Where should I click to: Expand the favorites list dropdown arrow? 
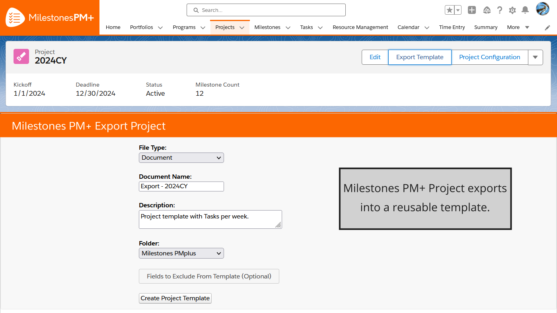click(x=458, y=10)
